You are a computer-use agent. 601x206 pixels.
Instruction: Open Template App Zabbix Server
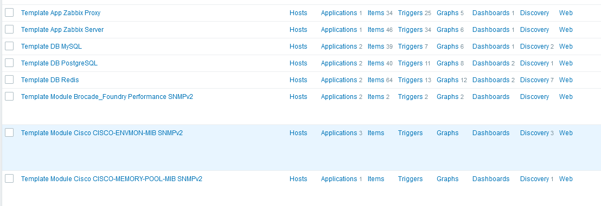pos(62,30)
